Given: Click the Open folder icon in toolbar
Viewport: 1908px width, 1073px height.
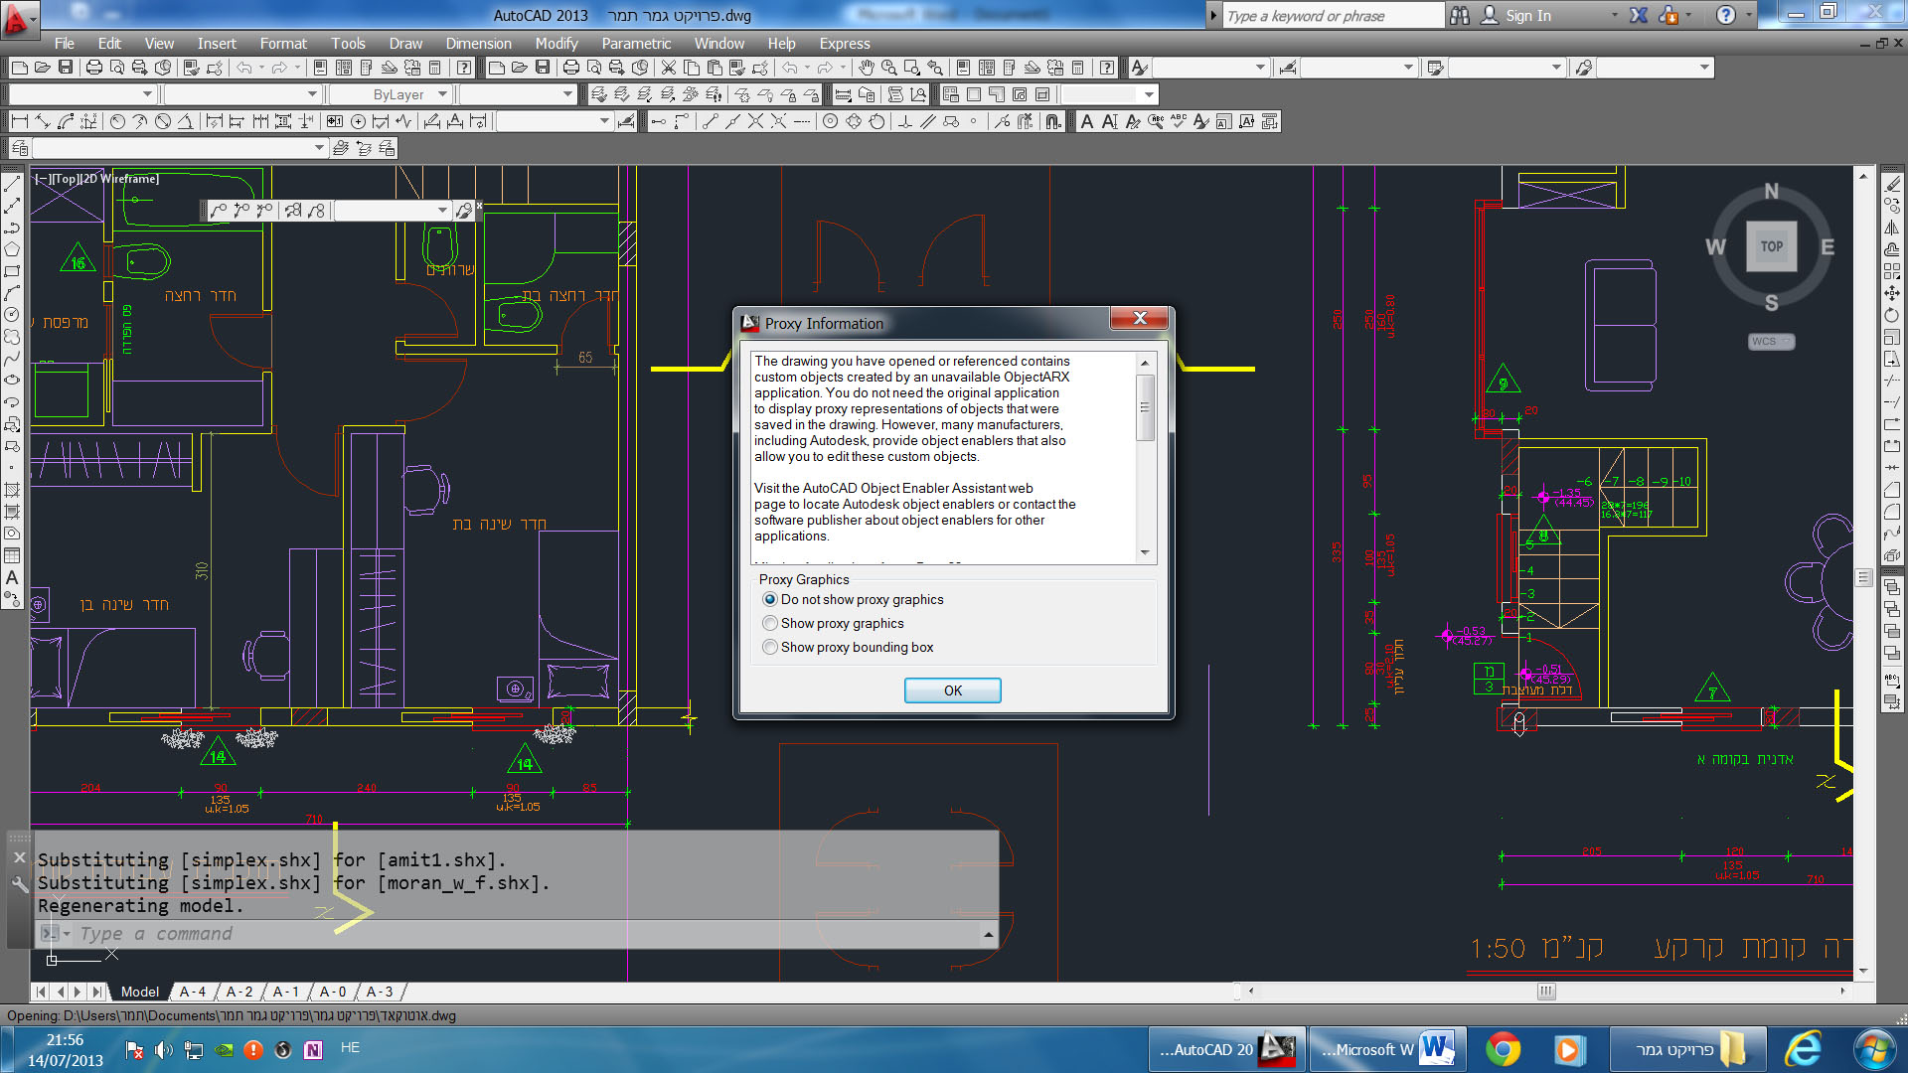Looking at the screenshot, I should tap(42, 68).
